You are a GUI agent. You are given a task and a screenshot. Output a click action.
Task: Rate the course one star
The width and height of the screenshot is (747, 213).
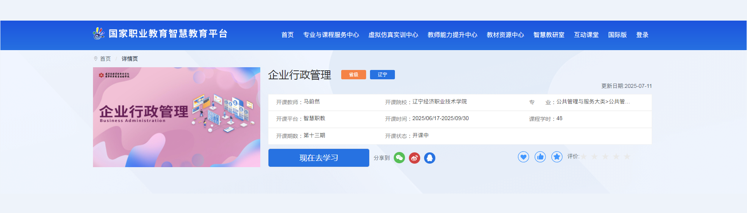pyautogui.click(x=584, y=157)
